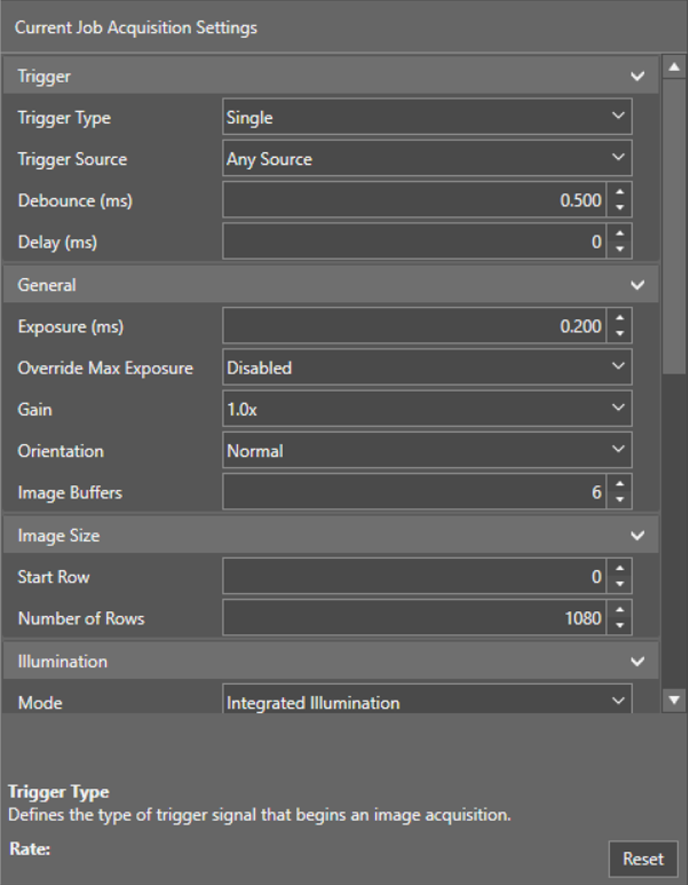Open the illumination Mode dropdown
The height and width of the screenshot is (885, 688).
pyautogui.click(x=427, y=703)
